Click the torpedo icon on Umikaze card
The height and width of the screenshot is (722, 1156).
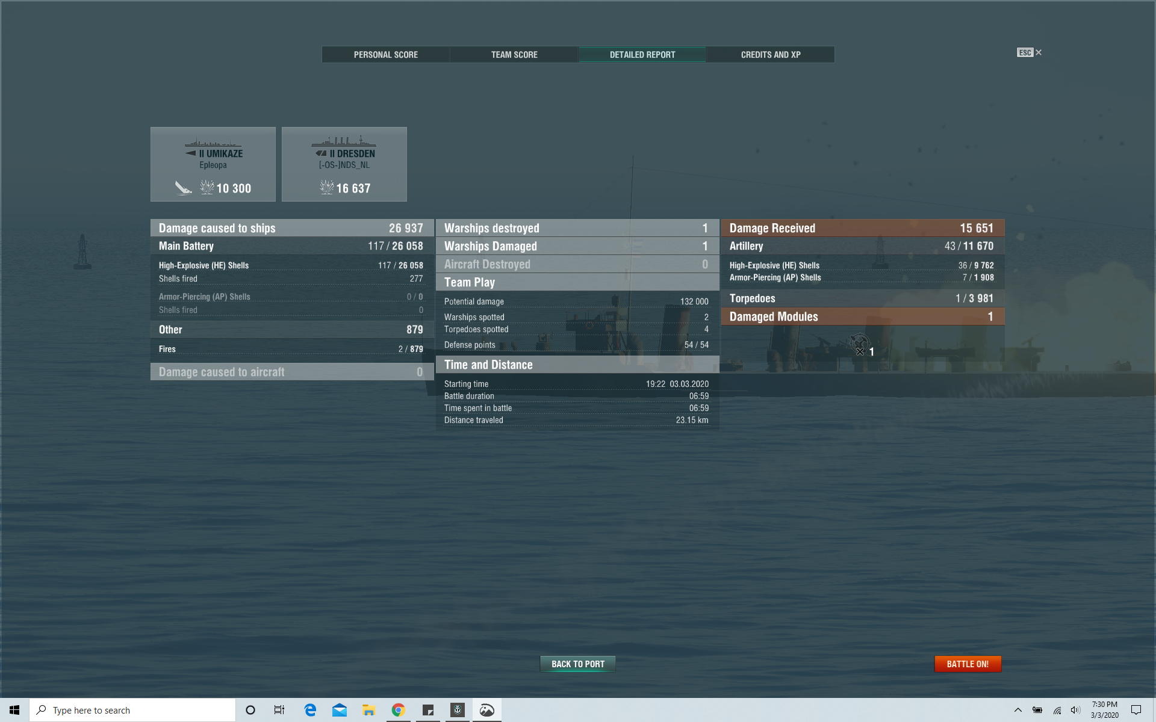pos(183,188)
